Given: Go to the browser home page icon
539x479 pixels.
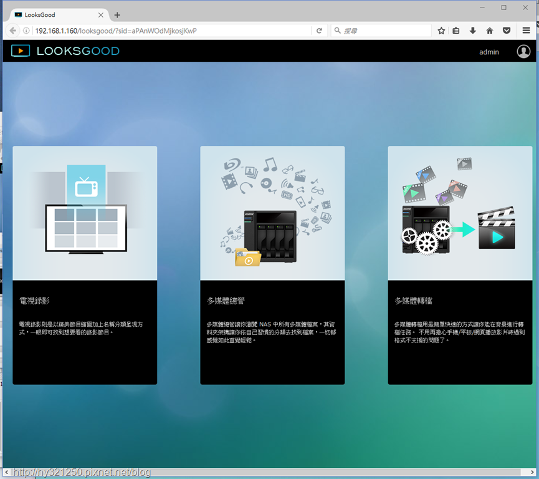Looking at the screenshot, I should (x=490, y=31).
